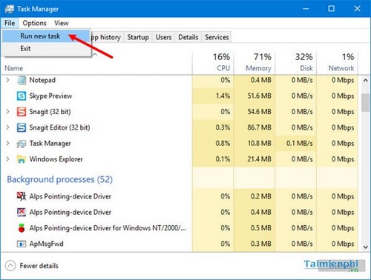Screen dimensions: 371x280
Task: Choose Run new task from File menu
Action: (x=46, y=36)
